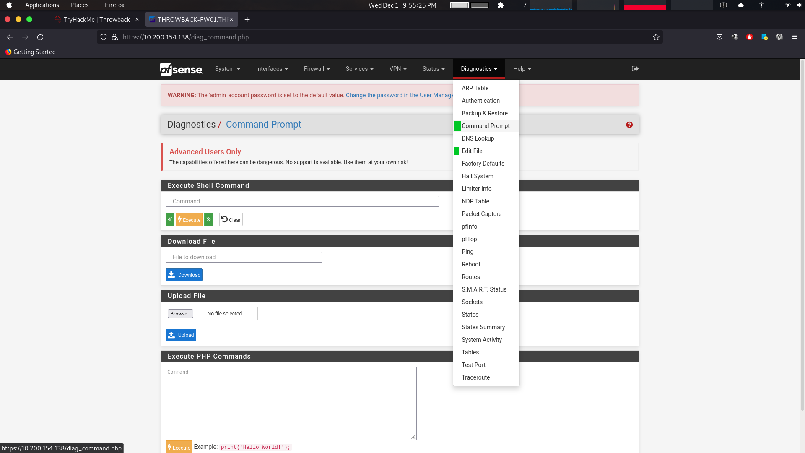Bookmark this page with the star icon
Viewport: 805px width, 453px height.
pos(656,37)
